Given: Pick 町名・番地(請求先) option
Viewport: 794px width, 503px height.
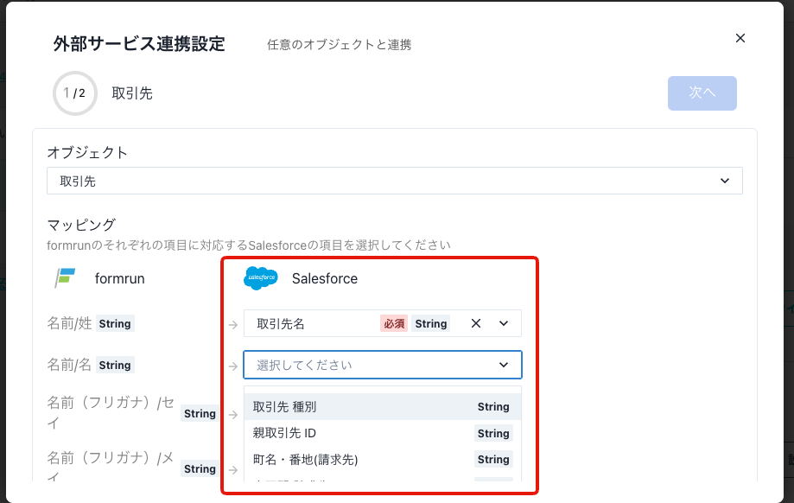Looking at the screenshot, I should [383, 460].
